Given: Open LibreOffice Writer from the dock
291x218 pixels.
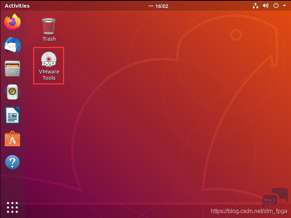Looking at the screenshot, I should [x=12, y=115].
